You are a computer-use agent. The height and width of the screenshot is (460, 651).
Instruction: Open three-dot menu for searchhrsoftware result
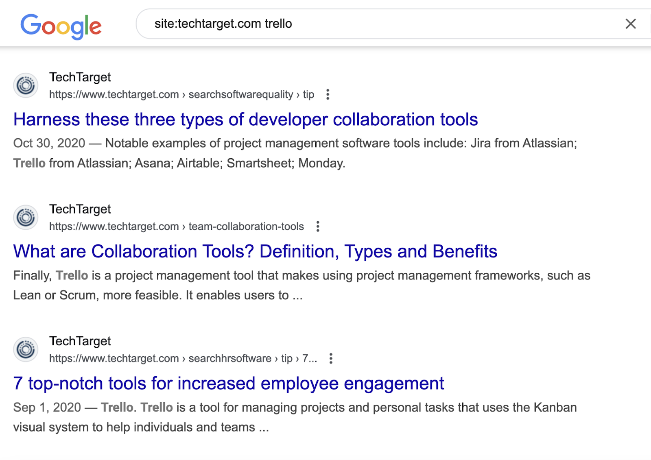331,359
